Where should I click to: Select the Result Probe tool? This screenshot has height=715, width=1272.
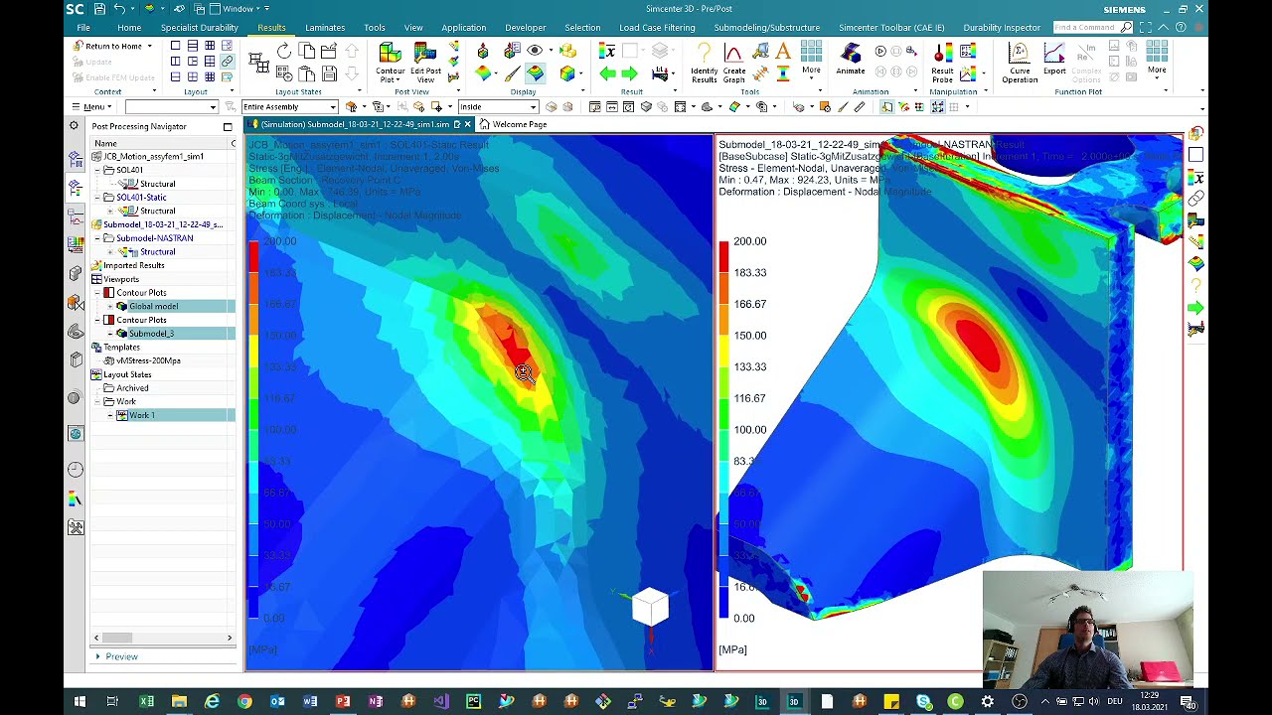(x=942, y=60)
